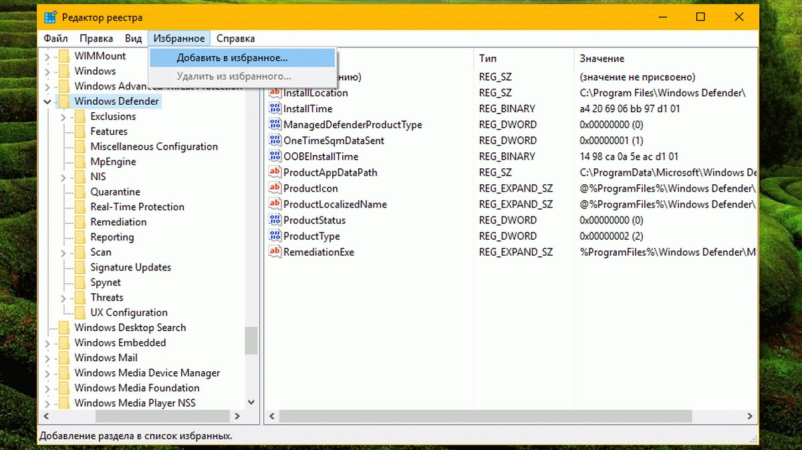Select the Windows Media Device Manager key
This screenshot has height=450, width=802.
pos(147,373)
